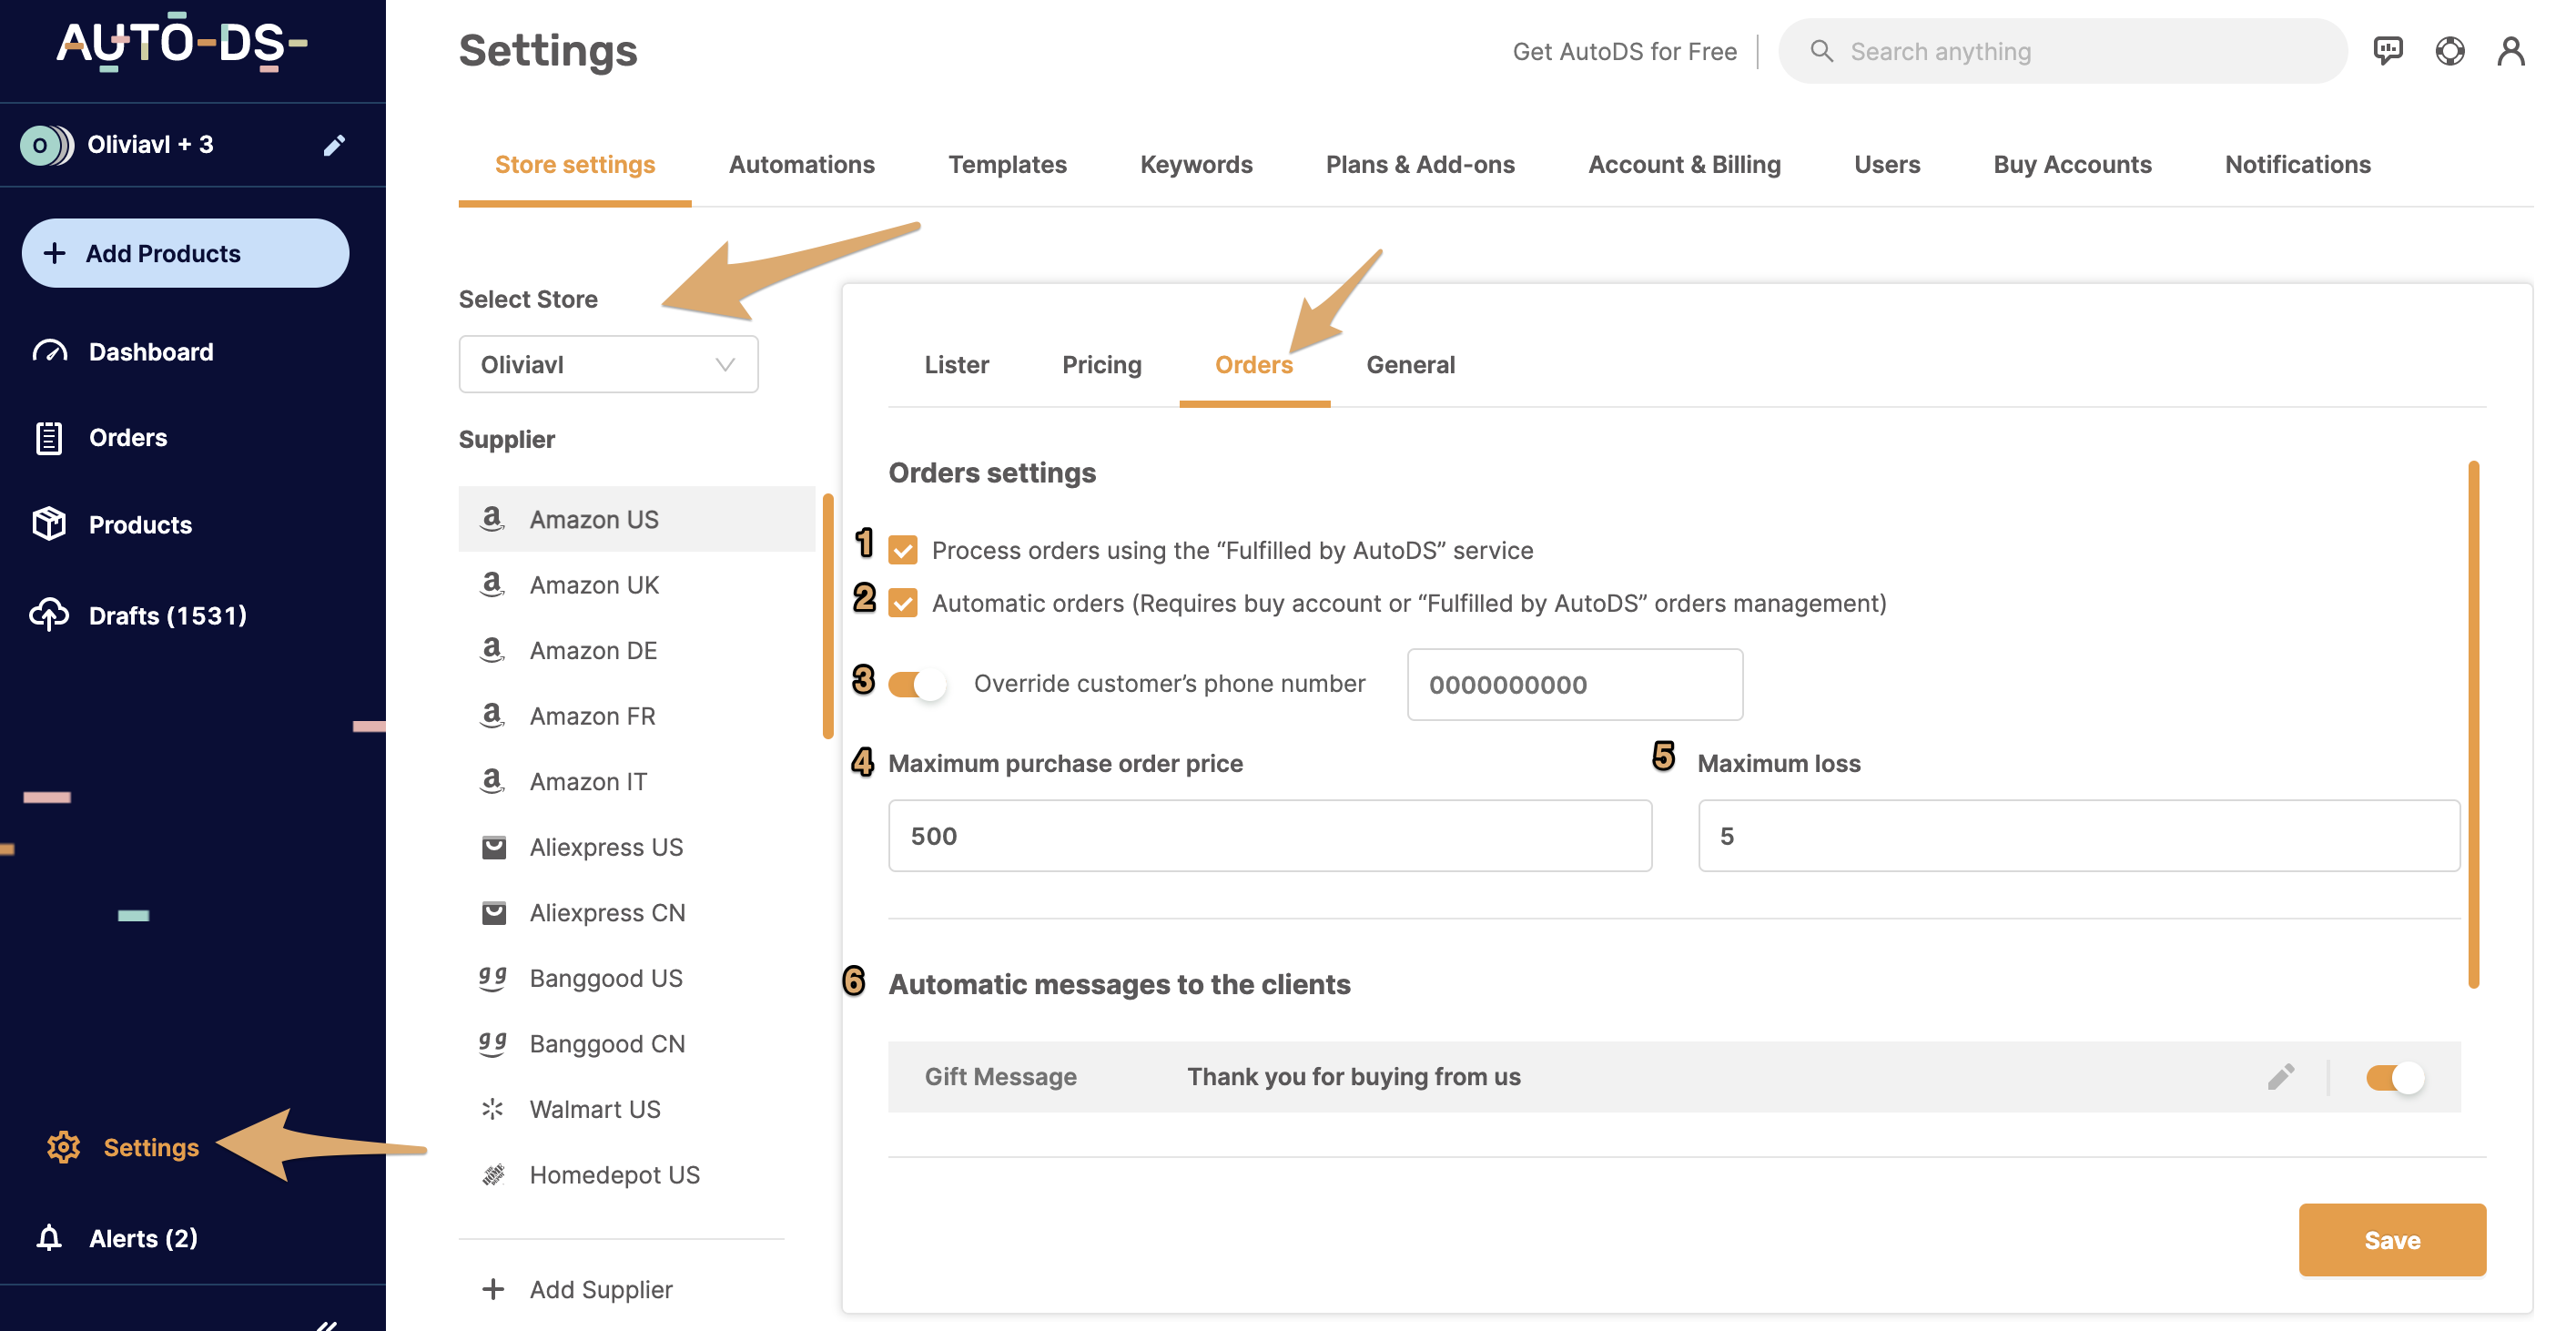This screenshot has width=2576, height=1331.
Task: Switch to the Templates tab
Action: (x=1007, y=165)
